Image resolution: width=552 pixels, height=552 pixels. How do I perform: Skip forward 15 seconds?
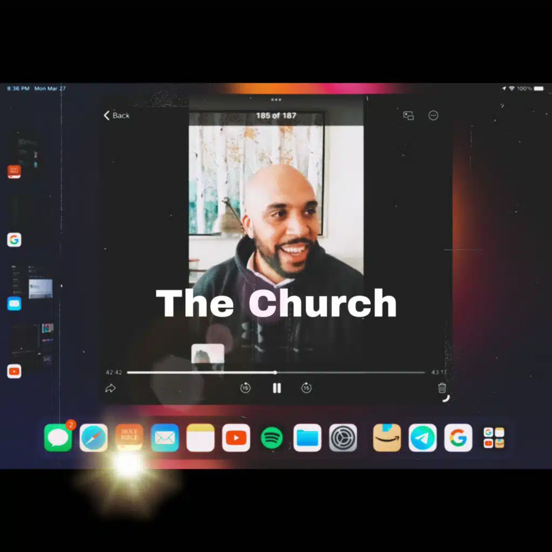[307, 388]
